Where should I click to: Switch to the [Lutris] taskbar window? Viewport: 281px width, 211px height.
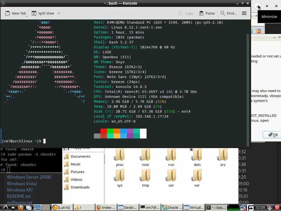click(62, 208)
